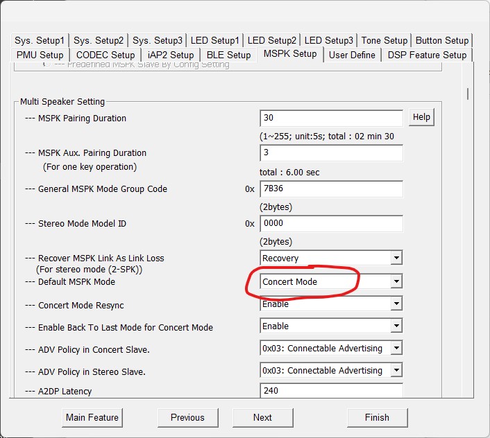This screenshot has width=490, height=438.
Task: Select the Button Setup tab
Action: coord(442,41)
